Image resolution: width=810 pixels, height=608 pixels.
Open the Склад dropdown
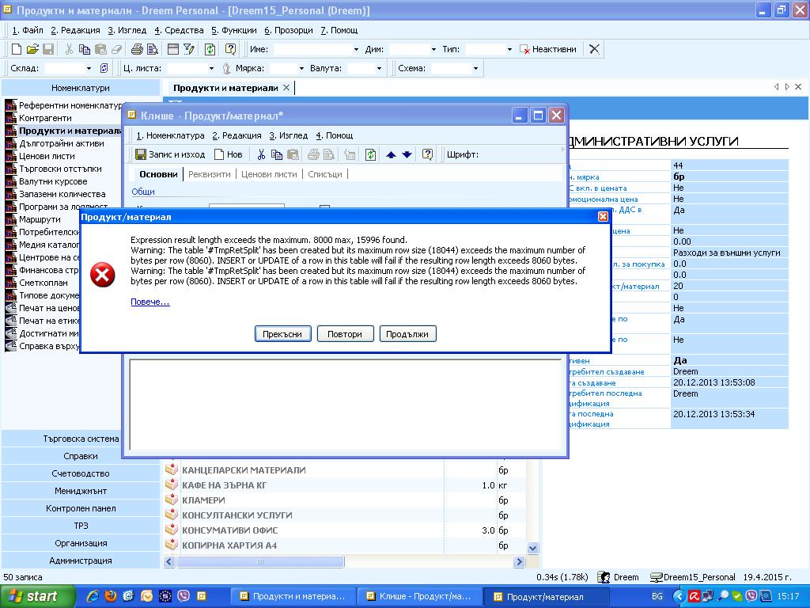[89, 68]
